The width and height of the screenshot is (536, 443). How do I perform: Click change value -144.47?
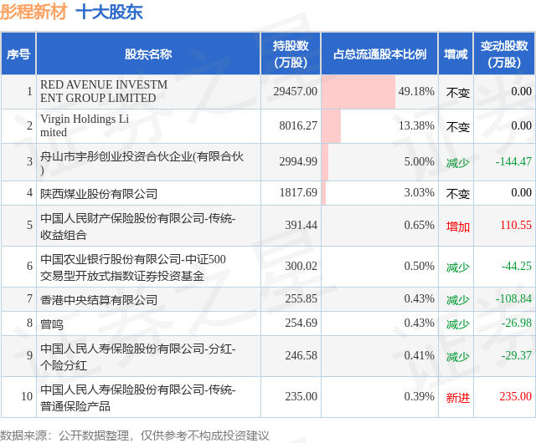pyautogui.click(x=513, y=161)
